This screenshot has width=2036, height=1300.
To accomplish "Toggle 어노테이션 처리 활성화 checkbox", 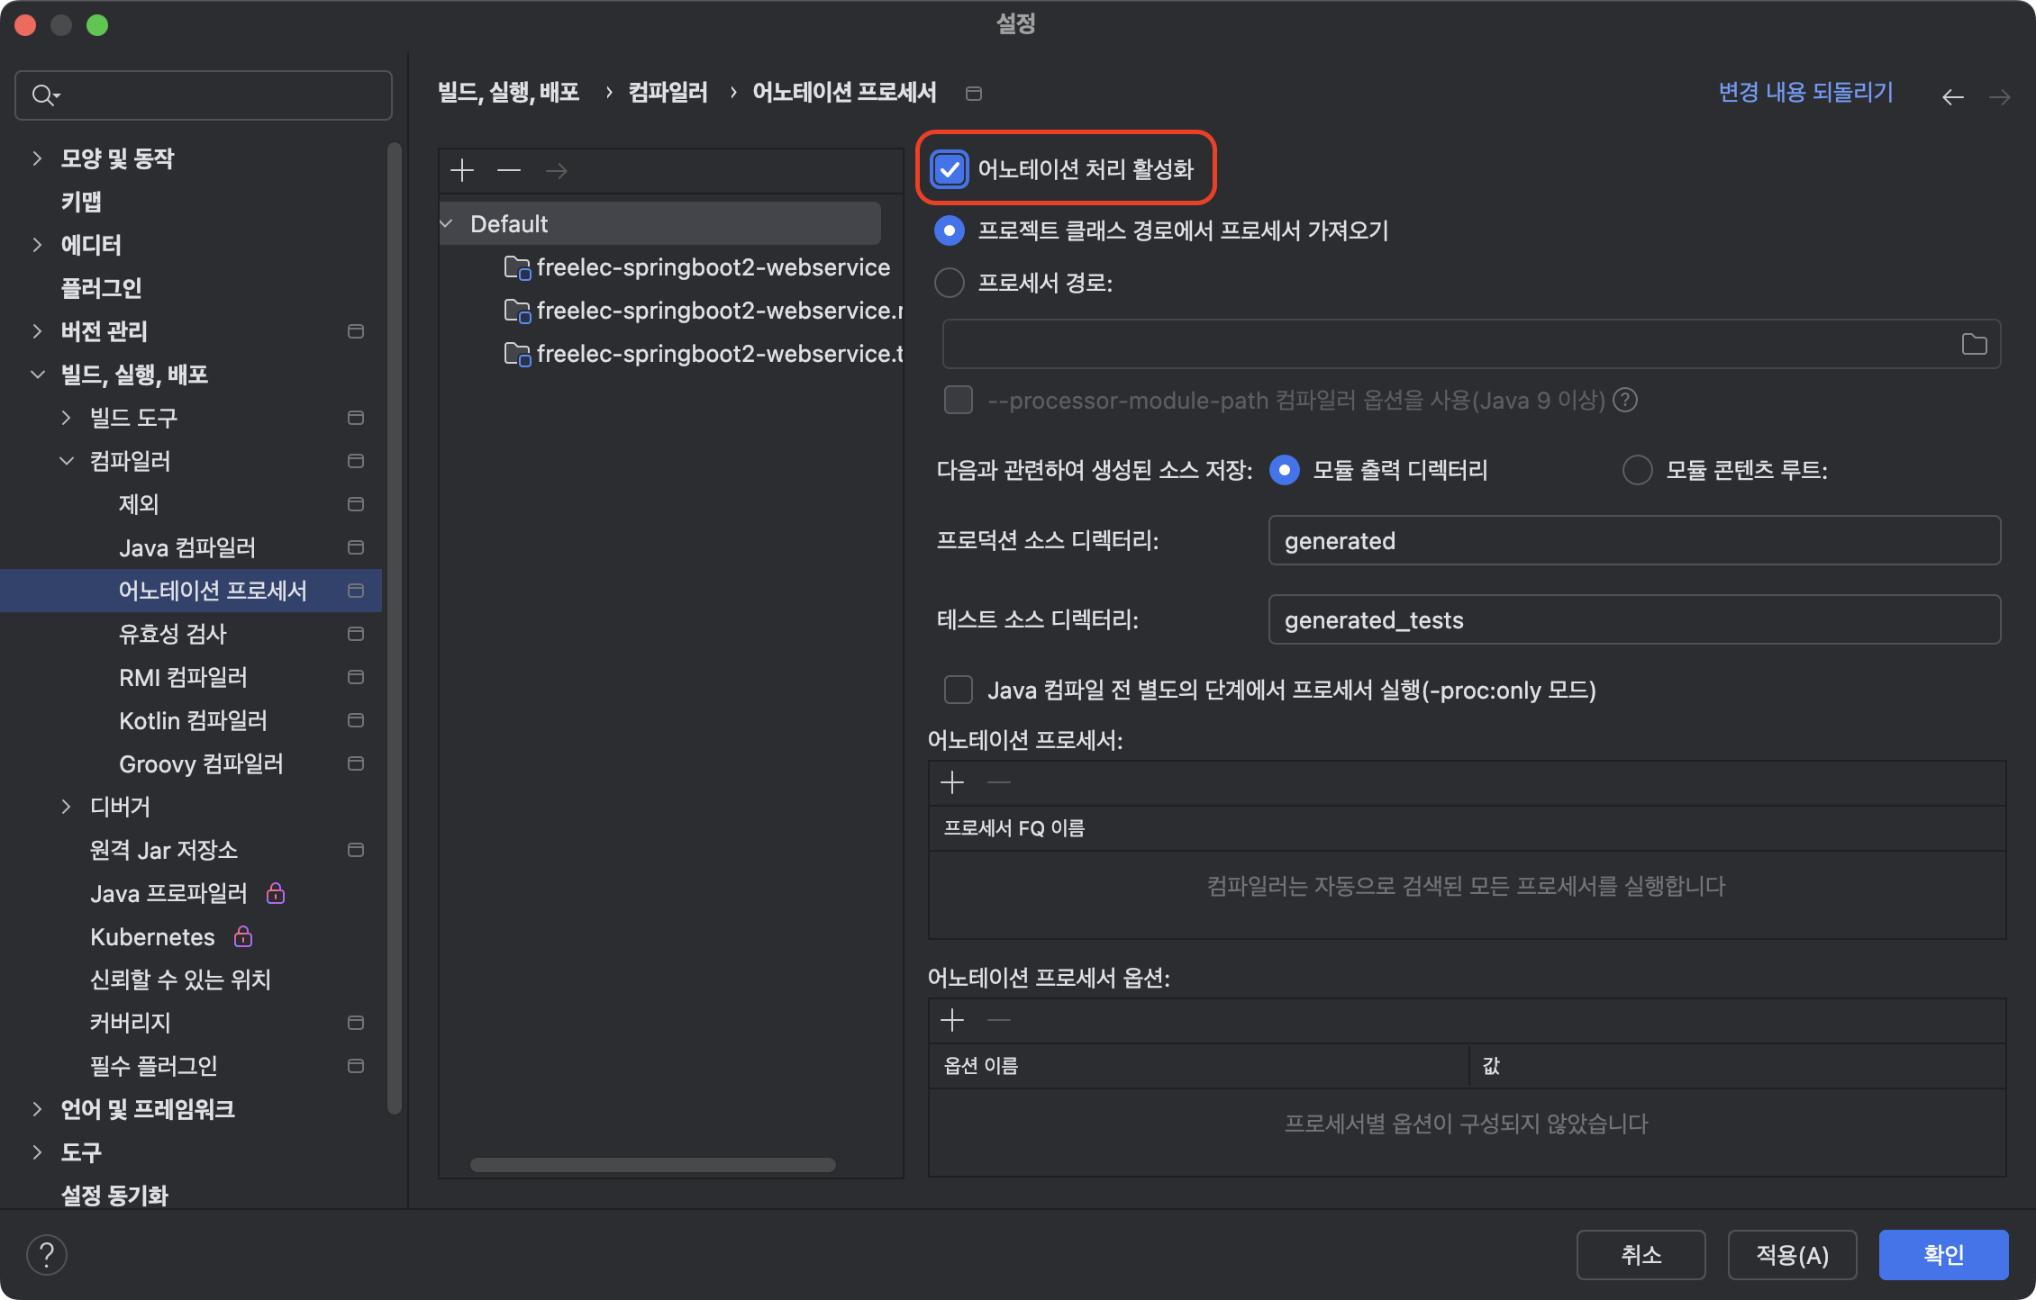I will (950, 169).
